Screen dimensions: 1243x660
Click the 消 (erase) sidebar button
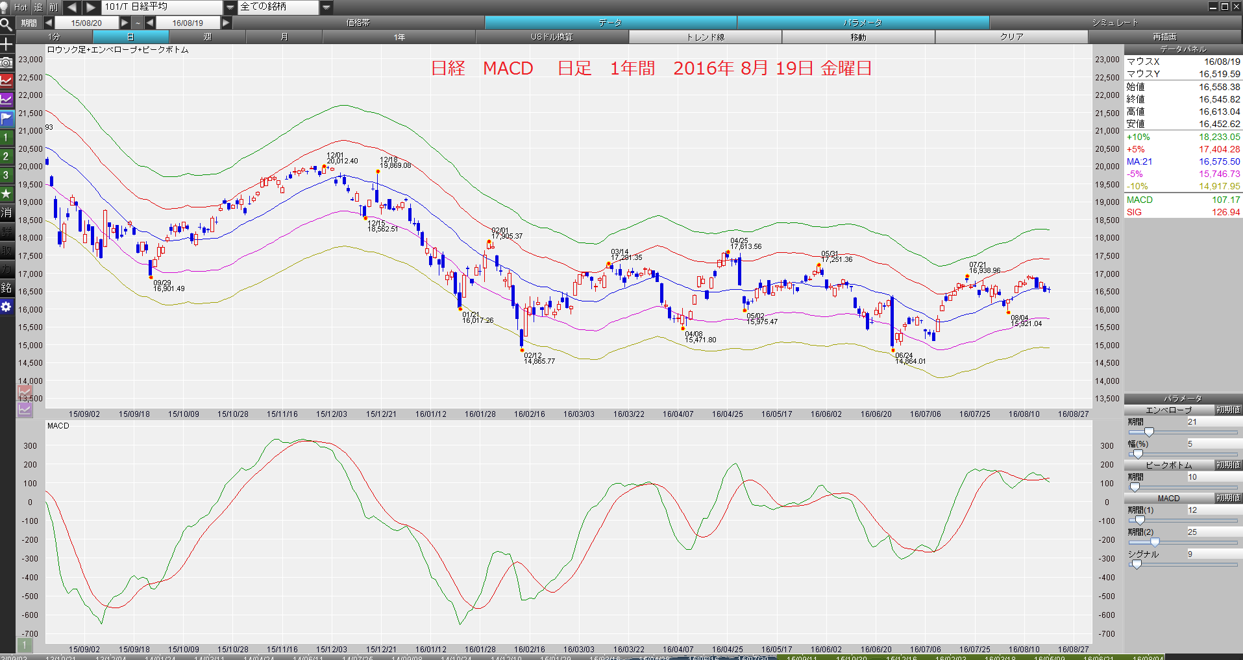click(6, 213)
